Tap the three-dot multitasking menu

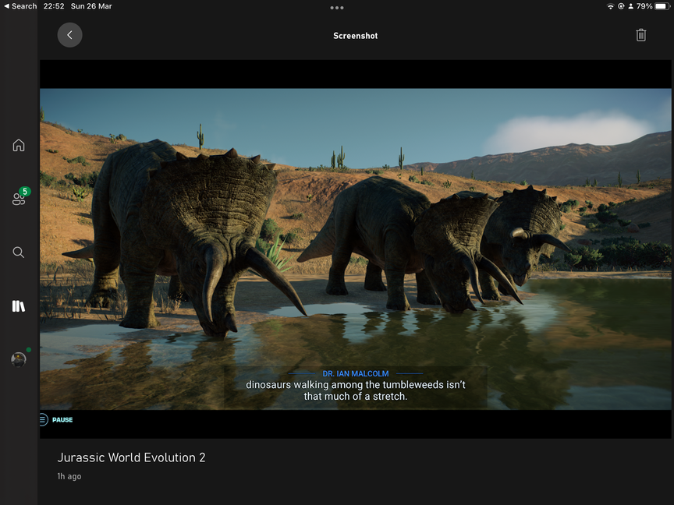(x=337, y=7)
